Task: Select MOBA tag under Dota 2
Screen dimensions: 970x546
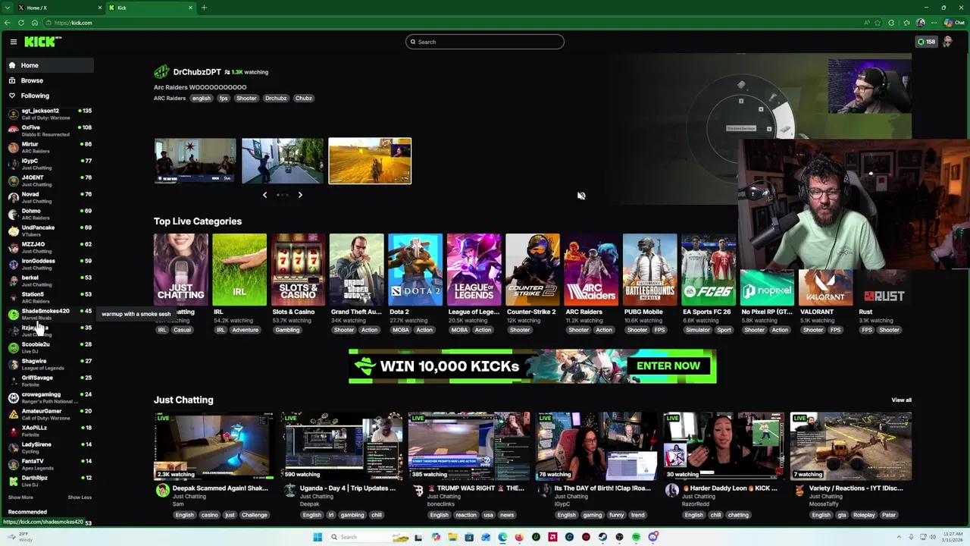Action: (x=401, y=330)
